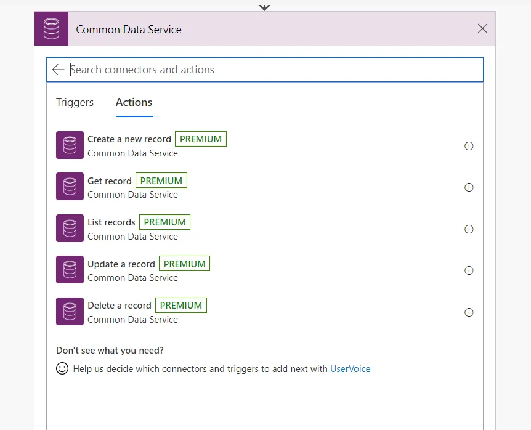
Task: View info for Delete a record
Action: pyautogui.click(x=469, y=312)
